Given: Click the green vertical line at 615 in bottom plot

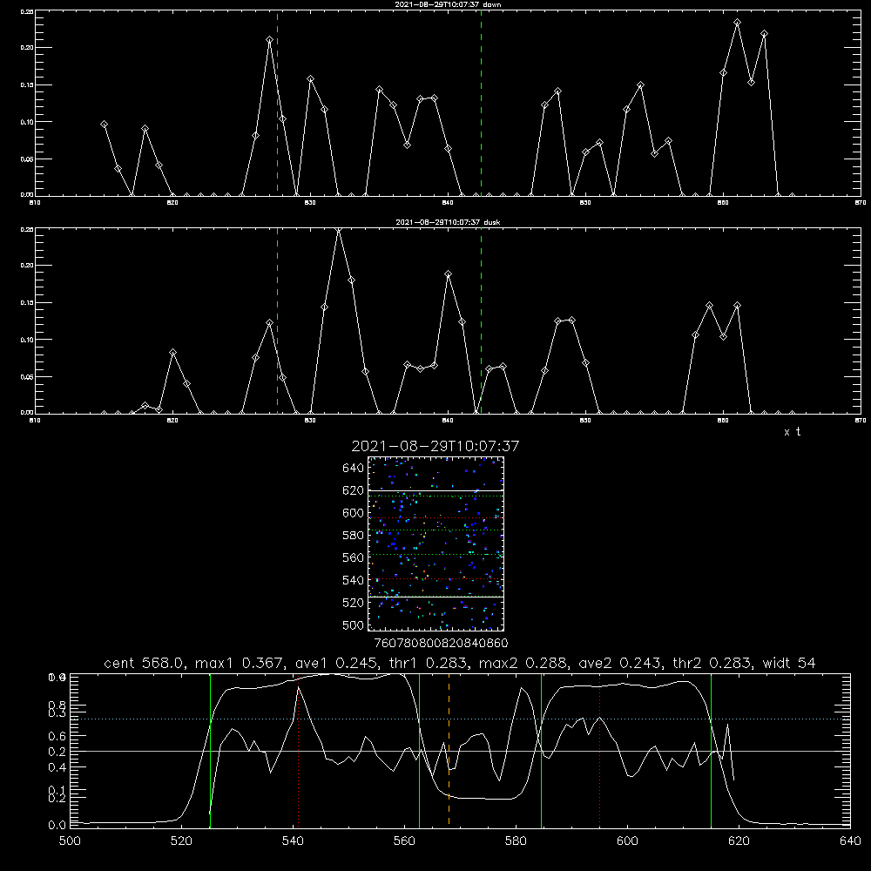Looking at the screenshot, I should 711,750.
